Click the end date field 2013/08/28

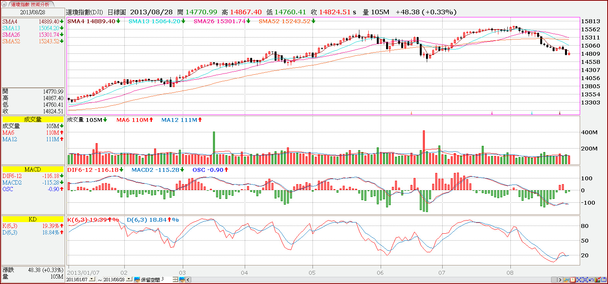pos(114,279)
